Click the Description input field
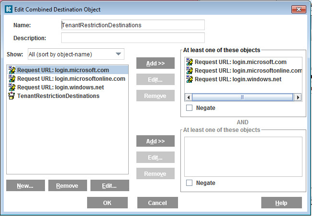The image size is (312, 216). click(x=133, y=38)
